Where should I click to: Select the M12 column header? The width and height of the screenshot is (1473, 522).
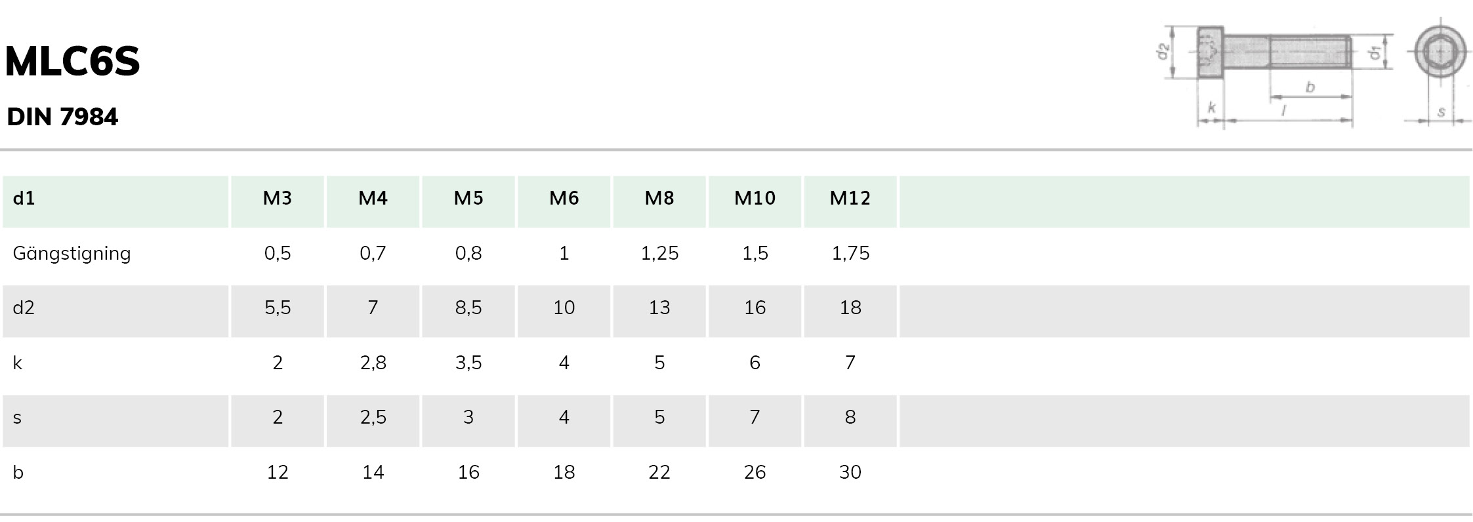[850, 198]
